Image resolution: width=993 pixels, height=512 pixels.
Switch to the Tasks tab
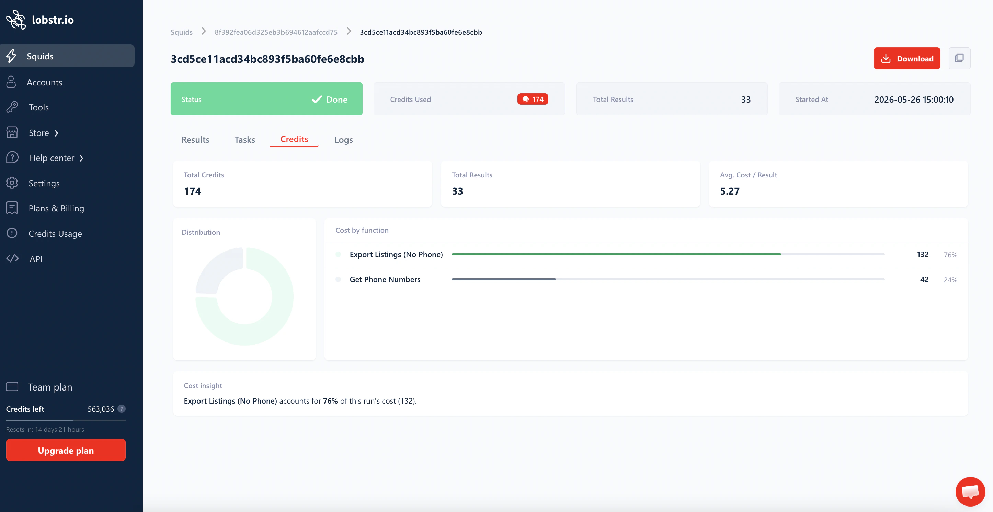pos(245,139)
